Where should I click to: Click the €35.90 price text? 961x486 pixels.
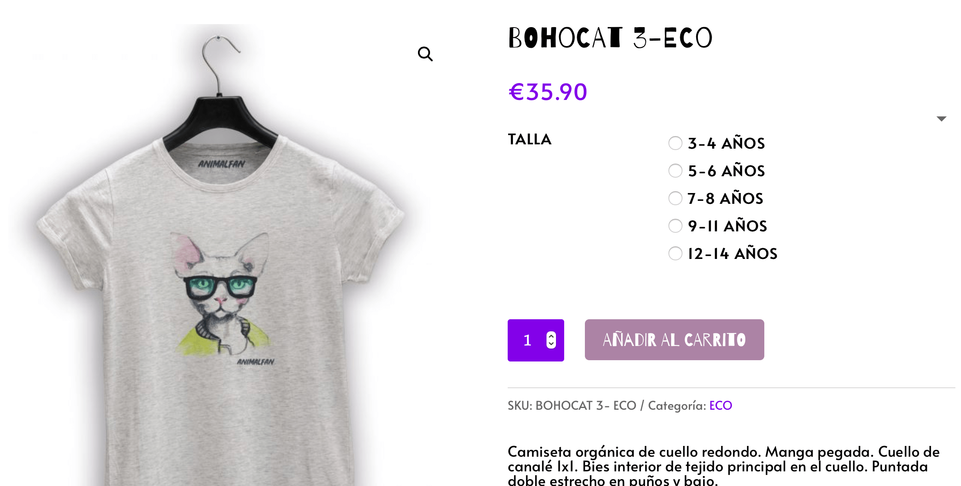(x=548, y=92)
